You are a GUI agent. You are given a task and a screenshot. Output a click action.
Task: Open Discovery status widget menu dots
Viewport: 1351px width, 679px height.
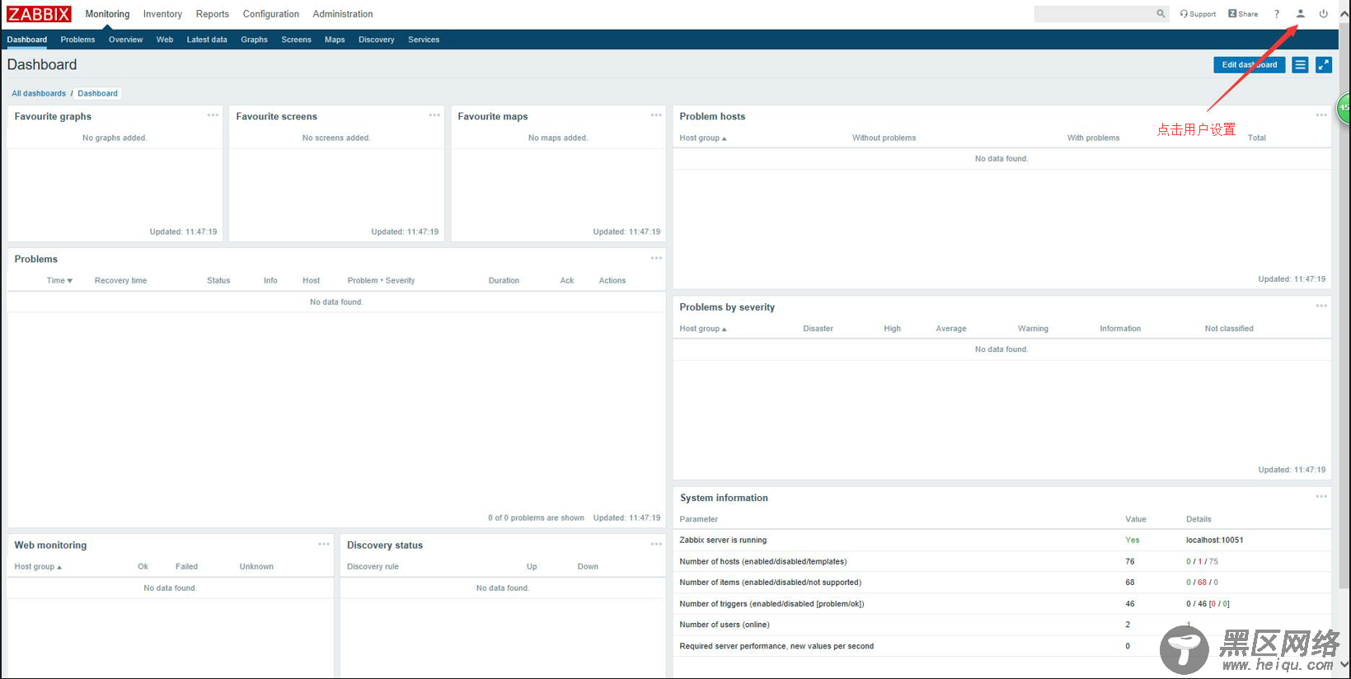pos(656,544)
